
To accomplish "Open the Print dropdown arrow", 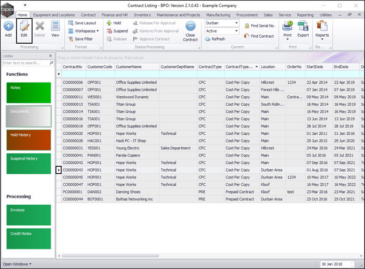I will tap(287, 38).
